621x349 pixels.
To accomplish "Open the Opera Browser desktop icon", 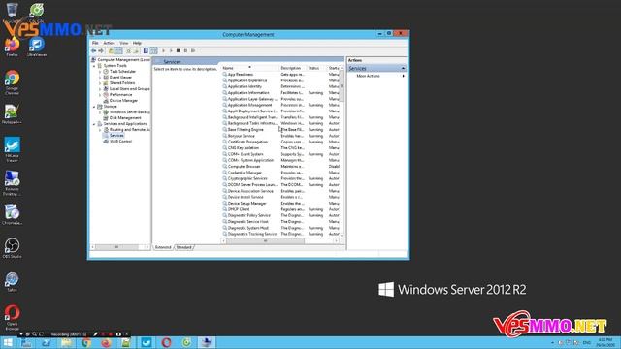I will click(x=12, y=317).
